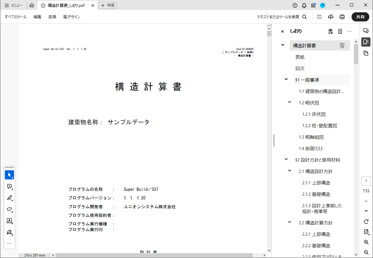The image size is (373, 258).
Task: Open the 編集 menu
Action: point(37,17)
